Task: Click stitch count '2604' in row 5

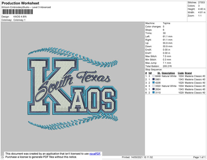Action: click(x=158, y=89)
